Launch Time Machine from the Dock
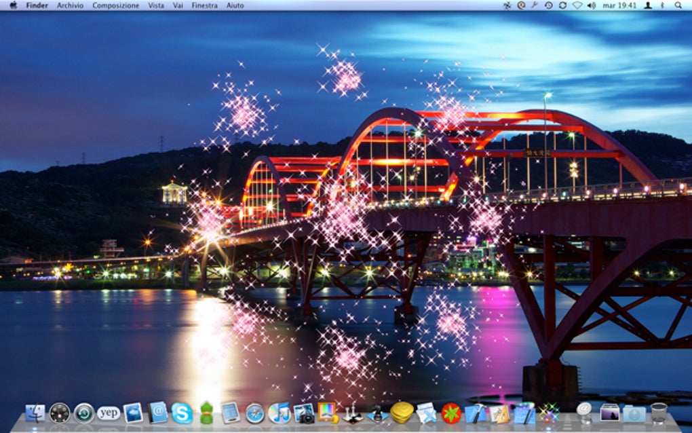This screenshot has width=692, height=433. [84, 413]
